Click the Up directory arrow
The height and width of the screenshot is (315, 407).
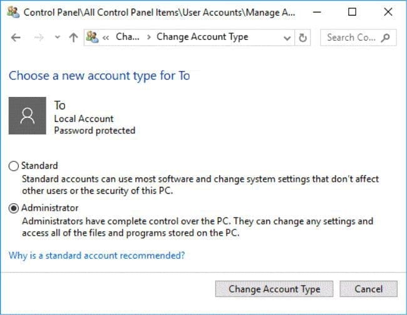(x=73, y=37)
